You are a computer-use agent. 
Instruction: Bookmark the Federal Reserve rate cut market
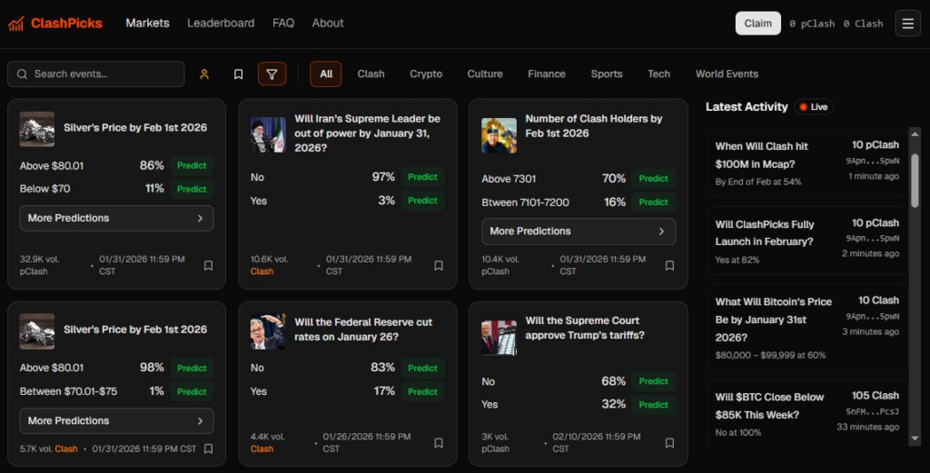(439, 443)
